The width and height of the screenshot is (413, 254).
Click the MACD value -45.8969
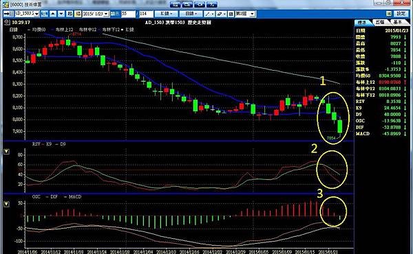pyautogui.click(x=392, y=133)
